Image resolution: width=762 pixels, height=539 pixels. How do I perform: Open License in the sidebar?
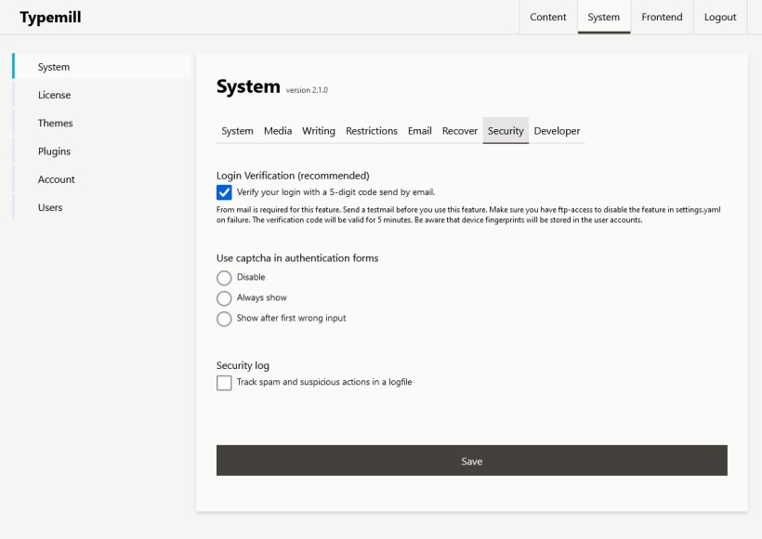click(102, 95)
